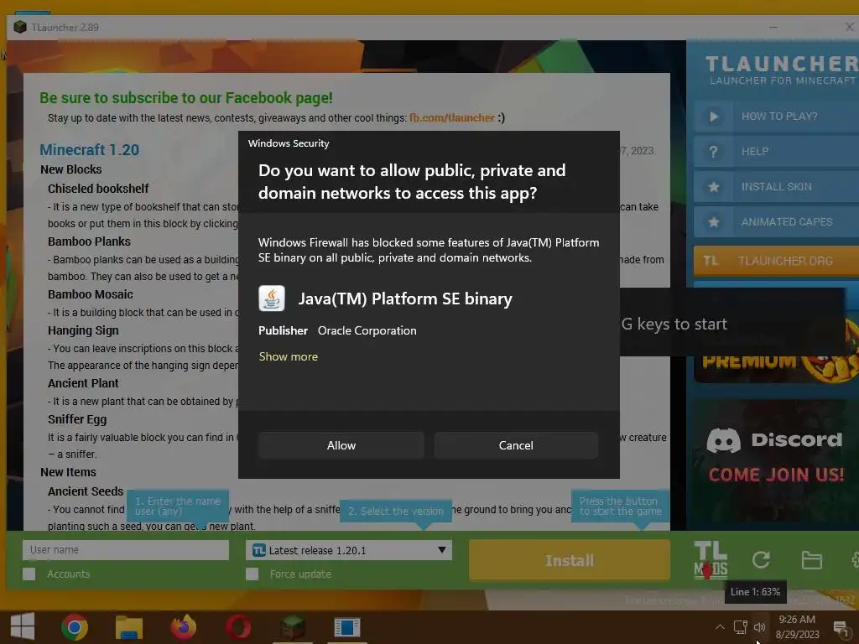Click the question mark icon beside Help
Viewport: 859px width, 644px height.
(713, 152)
